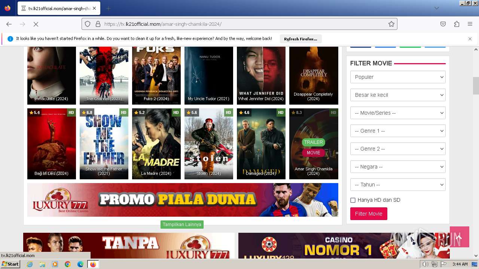The image size is (479, 269).
Task: Open a new tab with plus button
Action: tap(109, 8)
